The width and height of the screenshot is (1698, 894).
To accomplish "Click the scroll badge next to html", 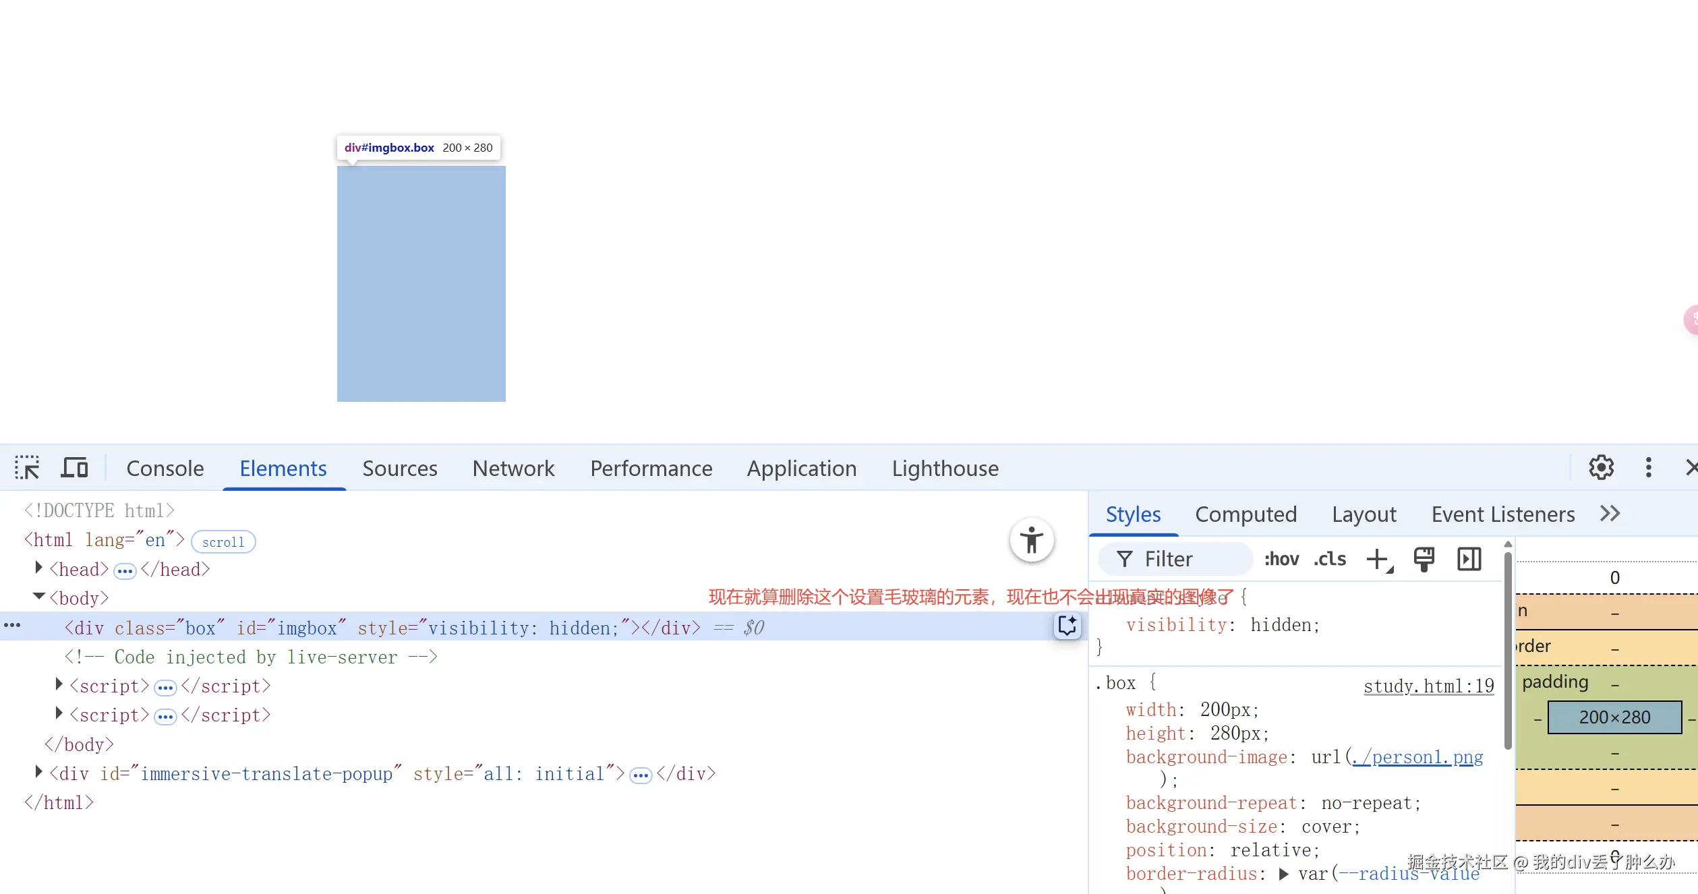I will [223, 542].
